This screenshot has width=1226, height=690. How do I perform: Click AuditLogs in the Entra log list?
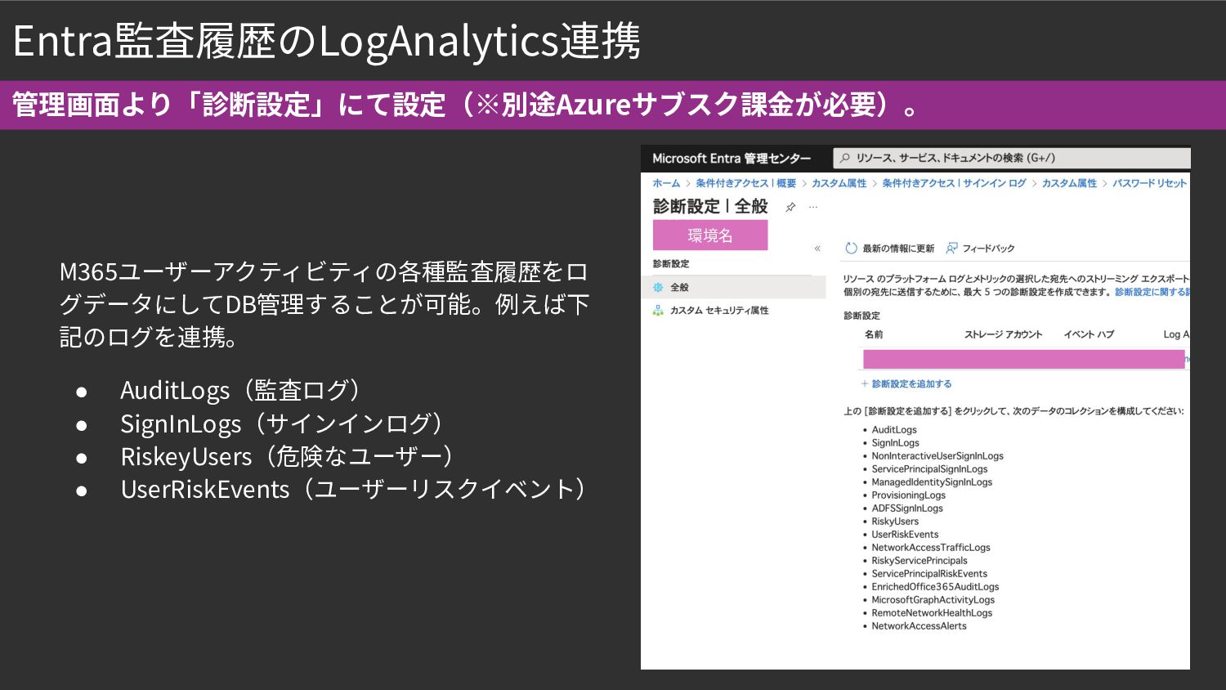tap(894, 430)
